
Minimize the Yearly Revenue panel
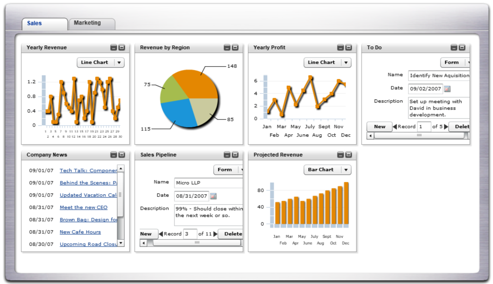click(113, 47)
